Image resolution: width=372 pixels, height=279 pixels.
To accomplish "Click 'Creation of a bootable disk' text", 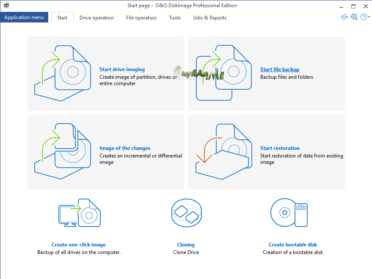I will coord(293,252).
